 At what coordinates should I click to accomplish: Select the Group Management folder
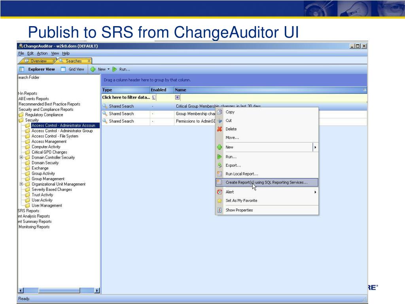[x=48, y=179]
